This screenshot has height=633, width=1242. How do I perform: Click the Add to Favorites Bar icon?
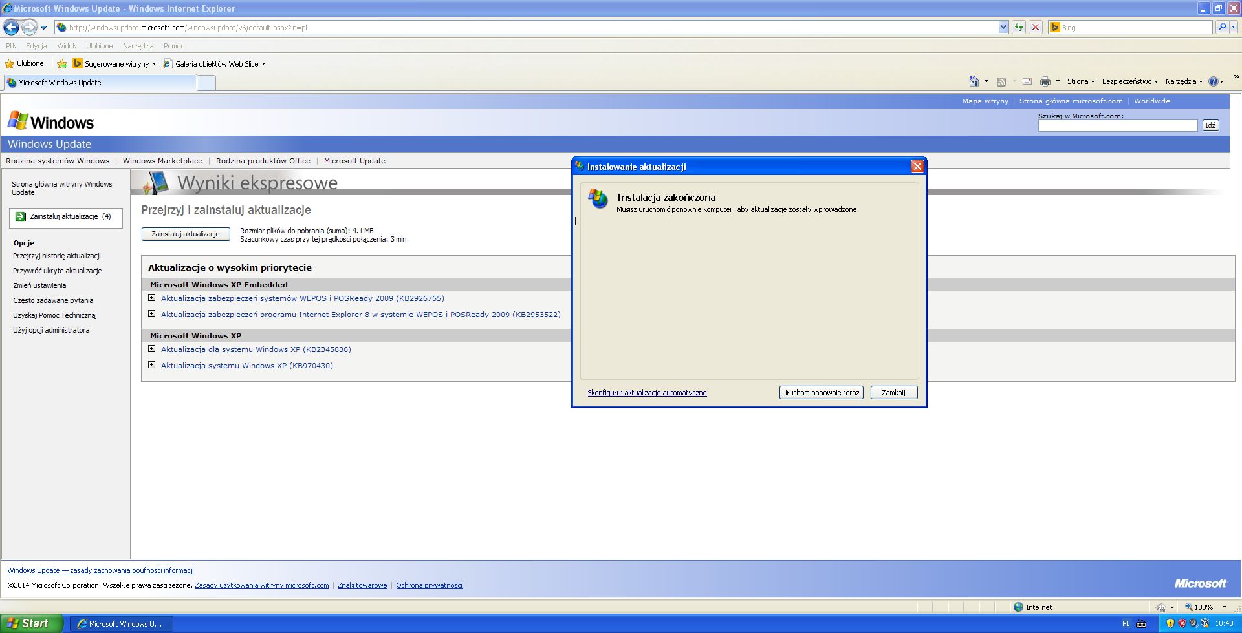click(62, 63)
